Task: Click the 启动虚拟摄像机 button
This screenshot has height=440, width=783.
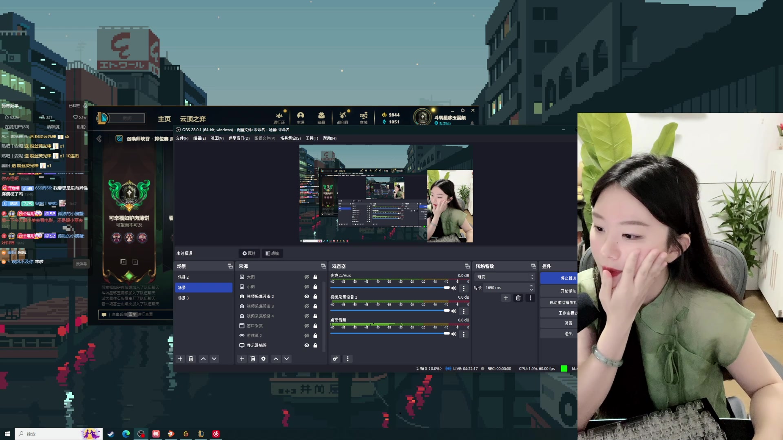Action: 559,302
